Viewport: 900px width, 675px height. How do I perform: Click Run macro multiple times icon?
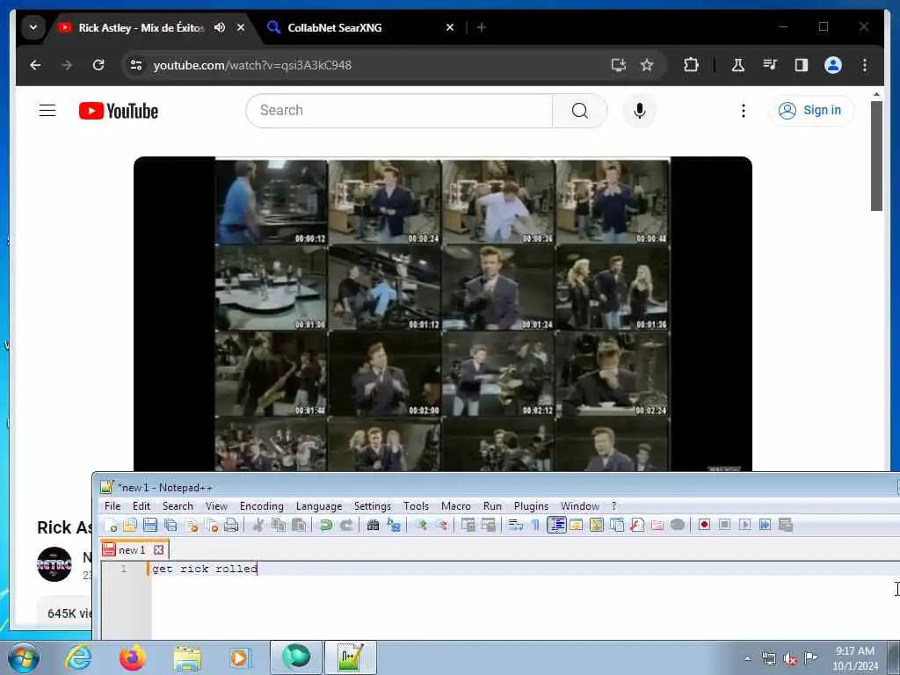tap(765, 526)
